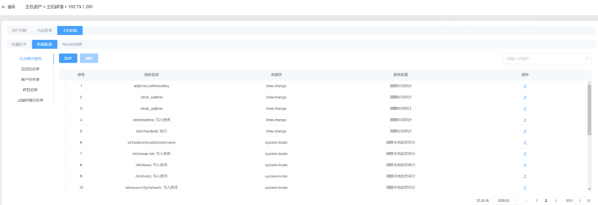Select 行为审计规则 in the side menu
This screenshot has height=205, width=598.
pyautogui.click(x=30, y=59)
